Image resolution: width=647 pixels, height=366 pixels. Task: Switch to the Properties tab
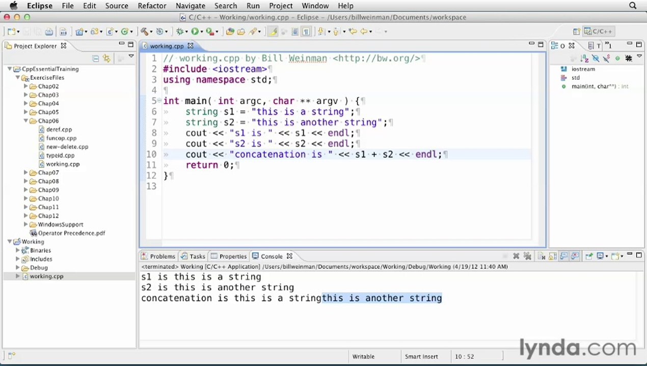click(x=229, y=256)
